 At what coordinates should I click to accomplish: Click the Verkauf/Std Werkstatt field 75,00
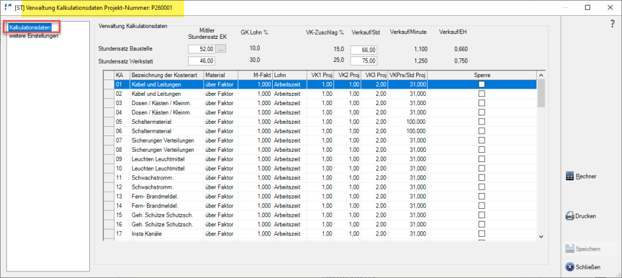364,61
